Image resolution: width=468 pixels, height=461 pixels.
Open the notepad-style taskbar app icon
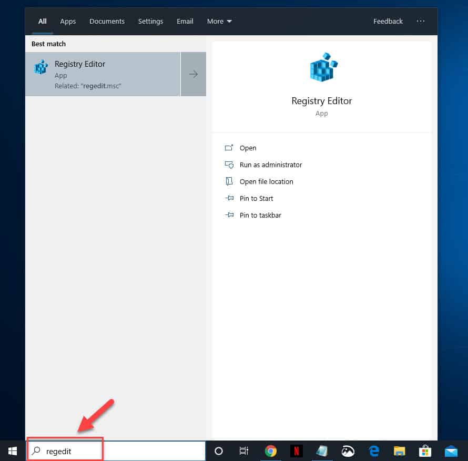322,451
